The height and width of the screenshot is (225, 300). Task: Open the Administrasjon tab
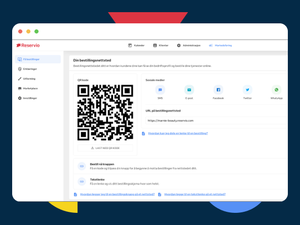point(188,45)
